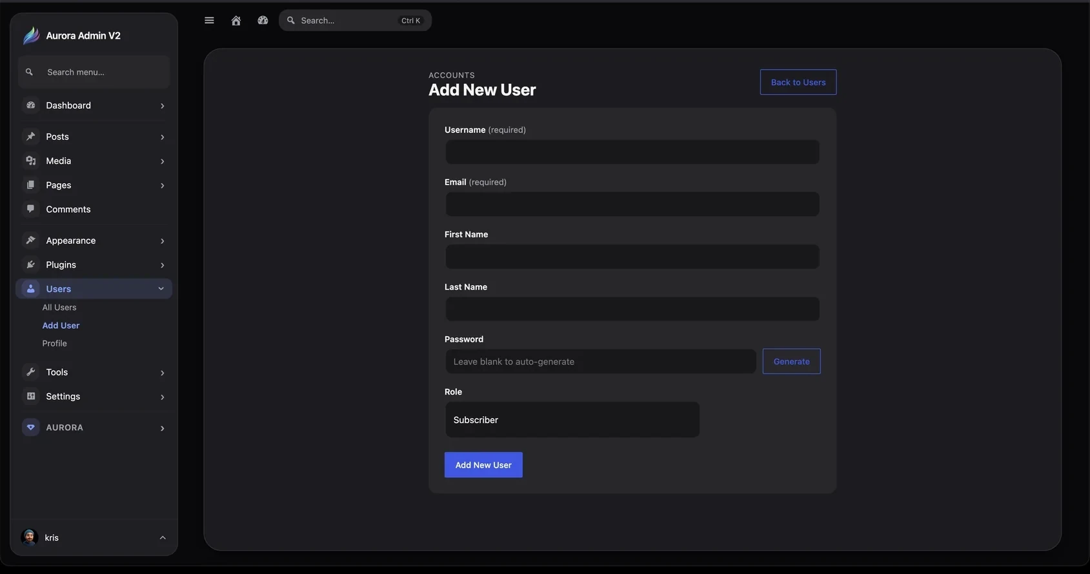Click the AURORA shield icon
Image resolution: width=1090 pixels, height=574 pixels.
30,428
